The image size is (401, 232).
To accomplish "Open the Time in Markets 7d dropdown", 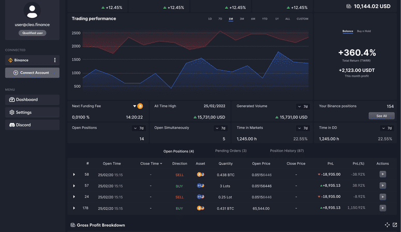I will 303,128.
